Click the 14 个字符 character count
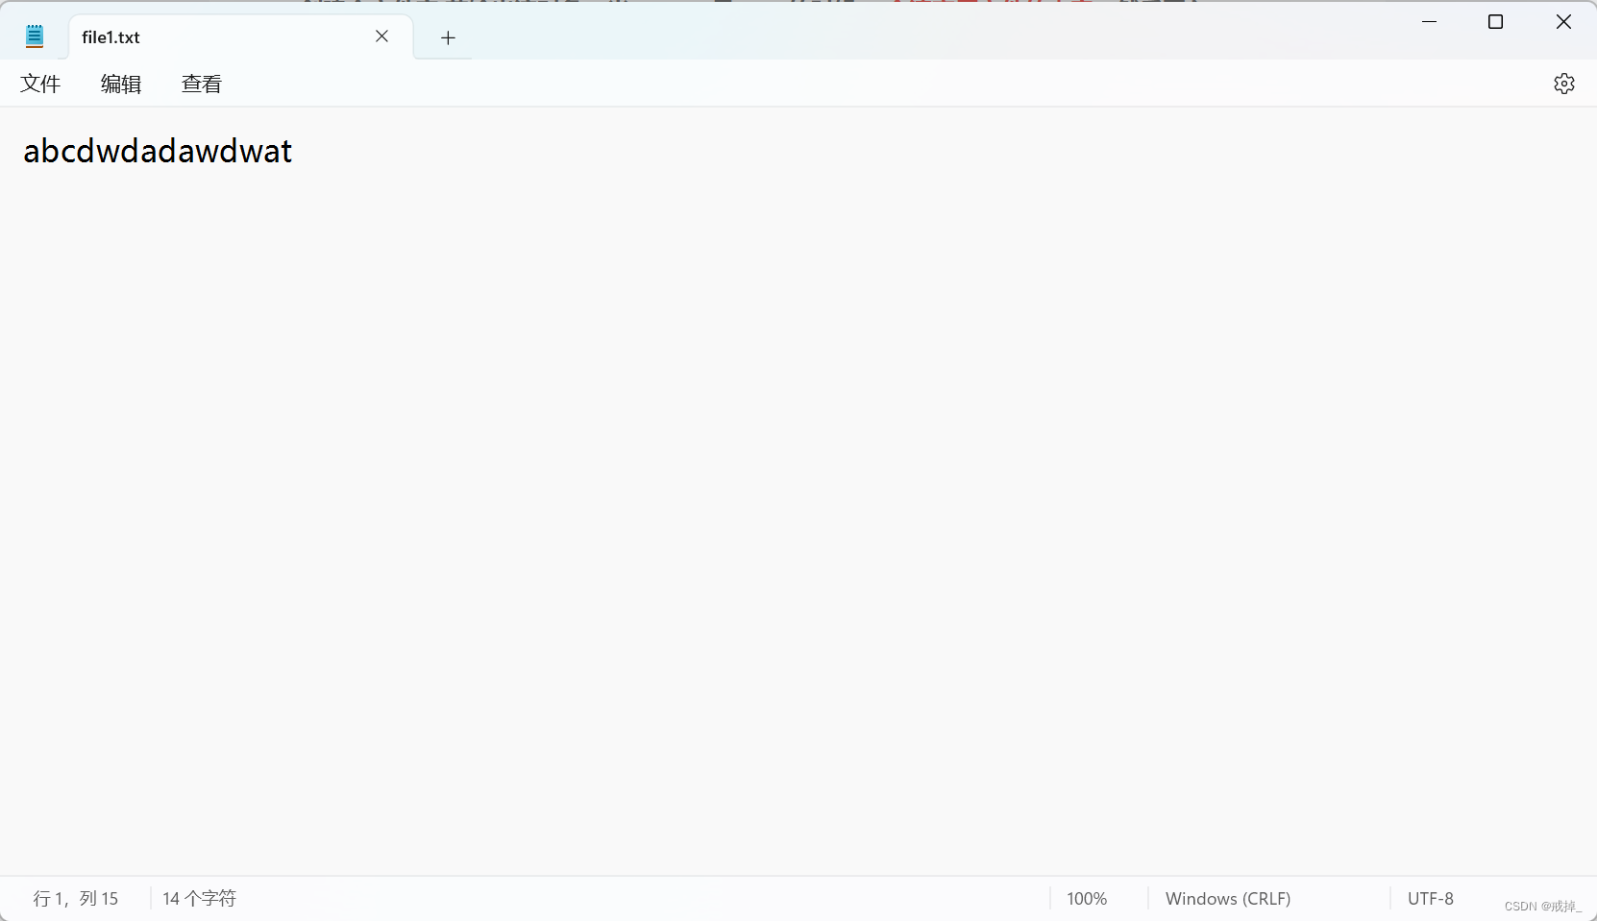1597x921 pixels. [199, 898]
